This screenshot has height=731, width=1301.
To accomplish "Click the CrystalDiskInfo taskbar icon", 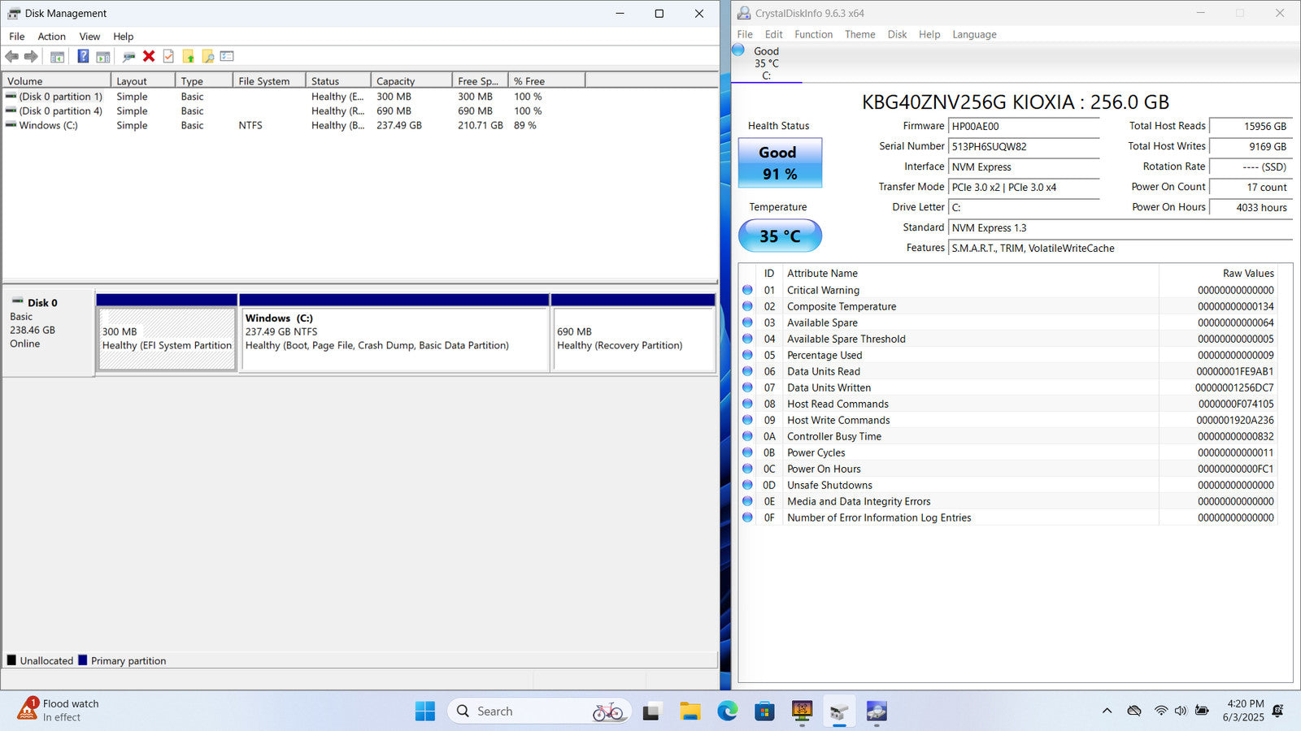I will 877,712.
